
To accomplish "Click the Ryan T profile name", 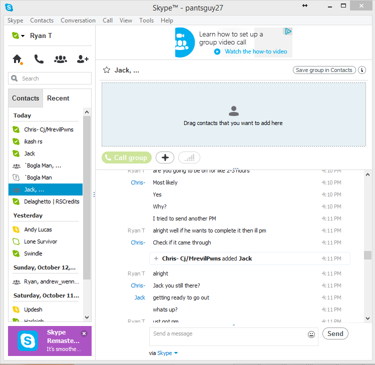I will (41, 36).
